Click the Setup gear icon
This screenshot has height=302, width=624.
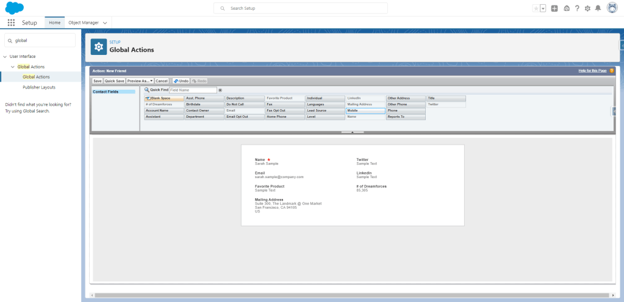pos(587,9)
